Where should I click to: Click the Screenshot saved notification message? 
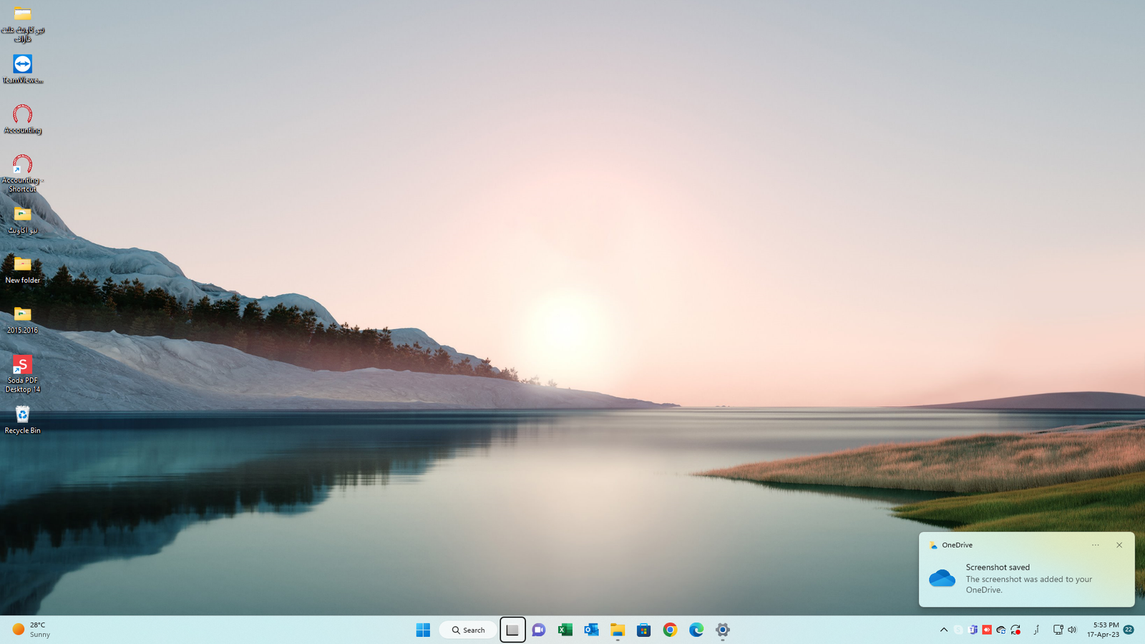point(1028,578)
